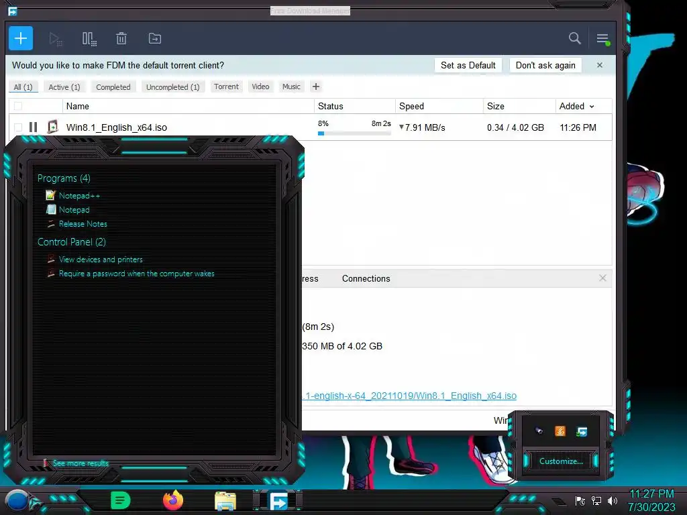Expand the download speed arrow indicator
This screenshot has width=687, height=515.
(401, 127)
